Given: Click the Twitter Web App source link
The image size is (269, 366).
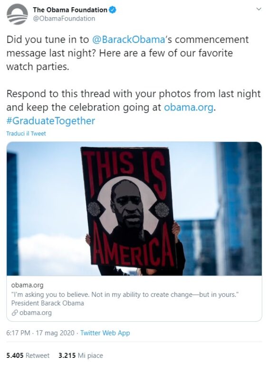Looking at the screenshot, I should point(105,333).
